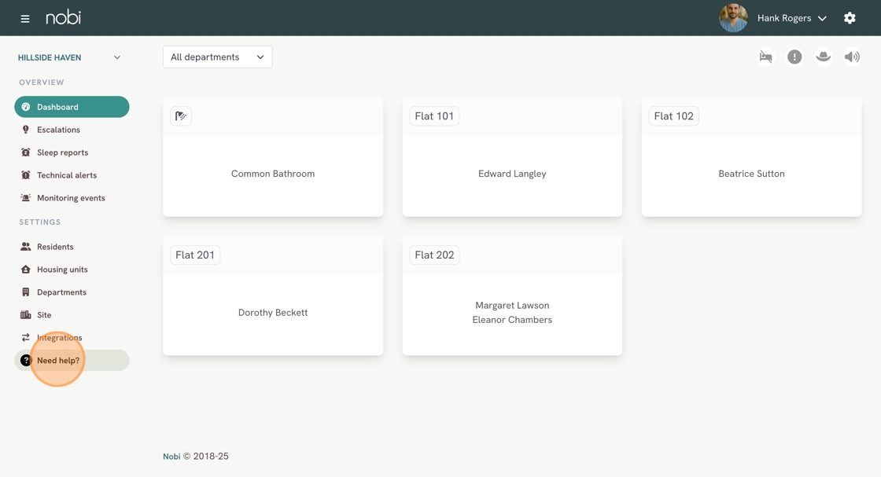The image size is (881, 477).
Task: Click the Nobi footer link
Action: point(171,457)
